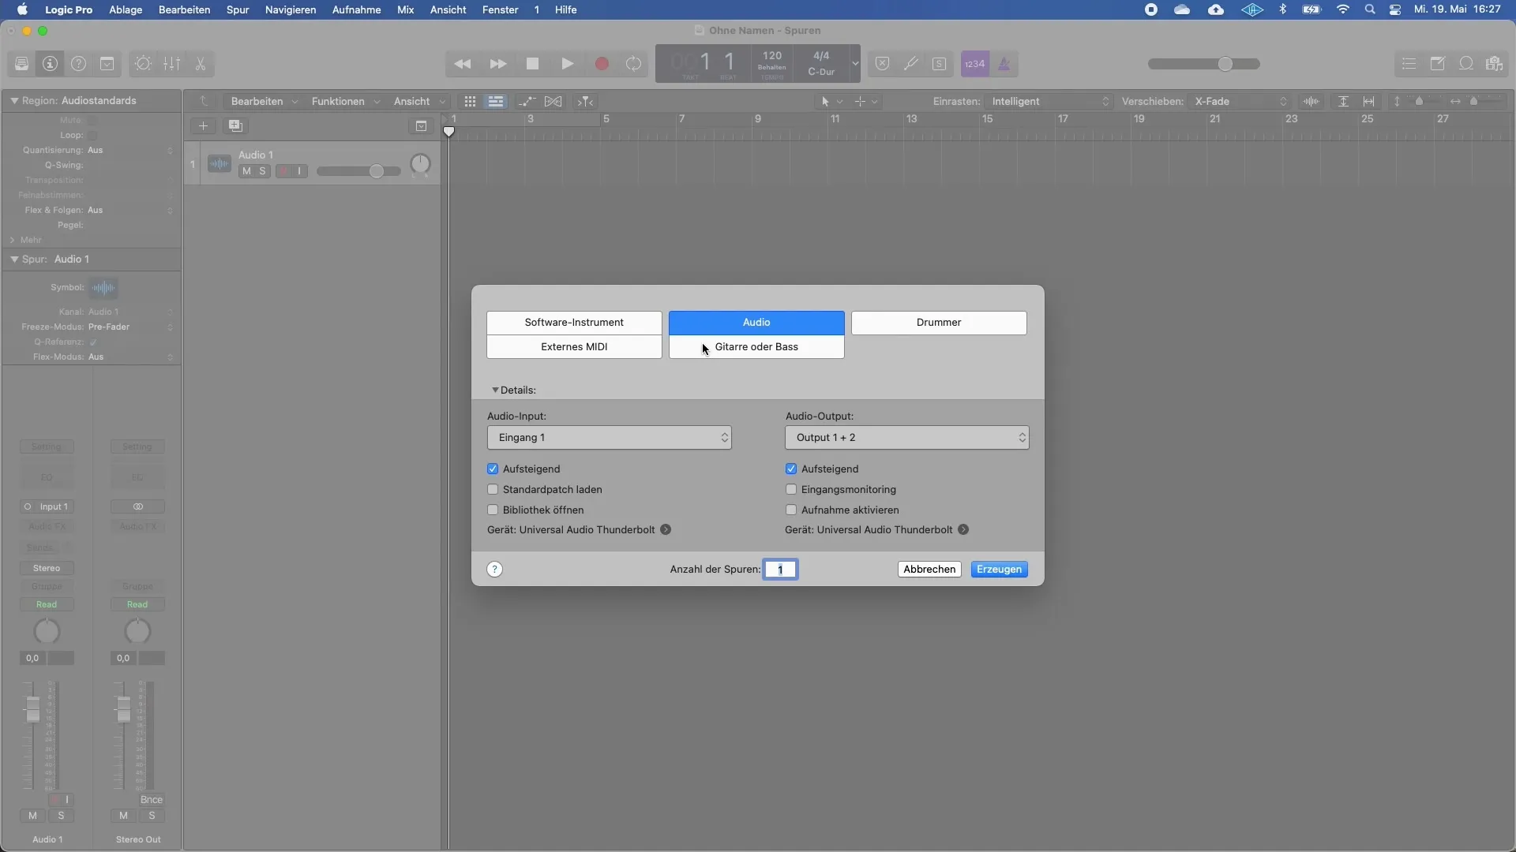Toggle Cycle mode button
1516x852 pixels.
click(634, 64)
